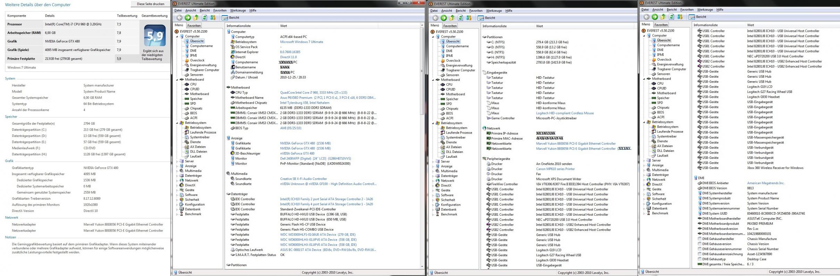
Task: Select Overclock in left EVEREST tree
Action: (x=197, y=60)
